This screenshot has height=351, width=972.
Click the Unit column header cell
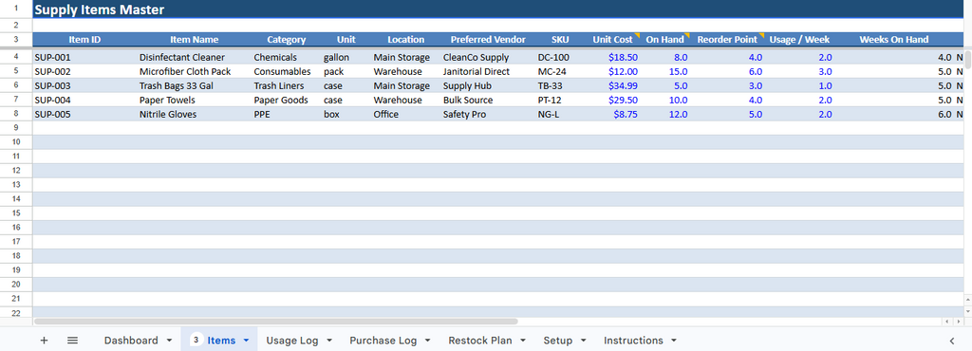pyautogui.click(x=346, y=39)
